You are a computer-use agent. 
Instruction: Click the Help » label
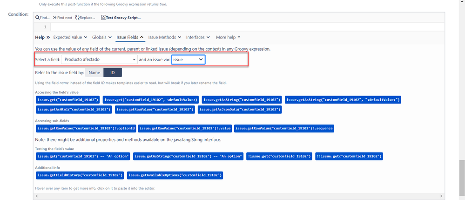pyautogui.click(x=42, y=37)
